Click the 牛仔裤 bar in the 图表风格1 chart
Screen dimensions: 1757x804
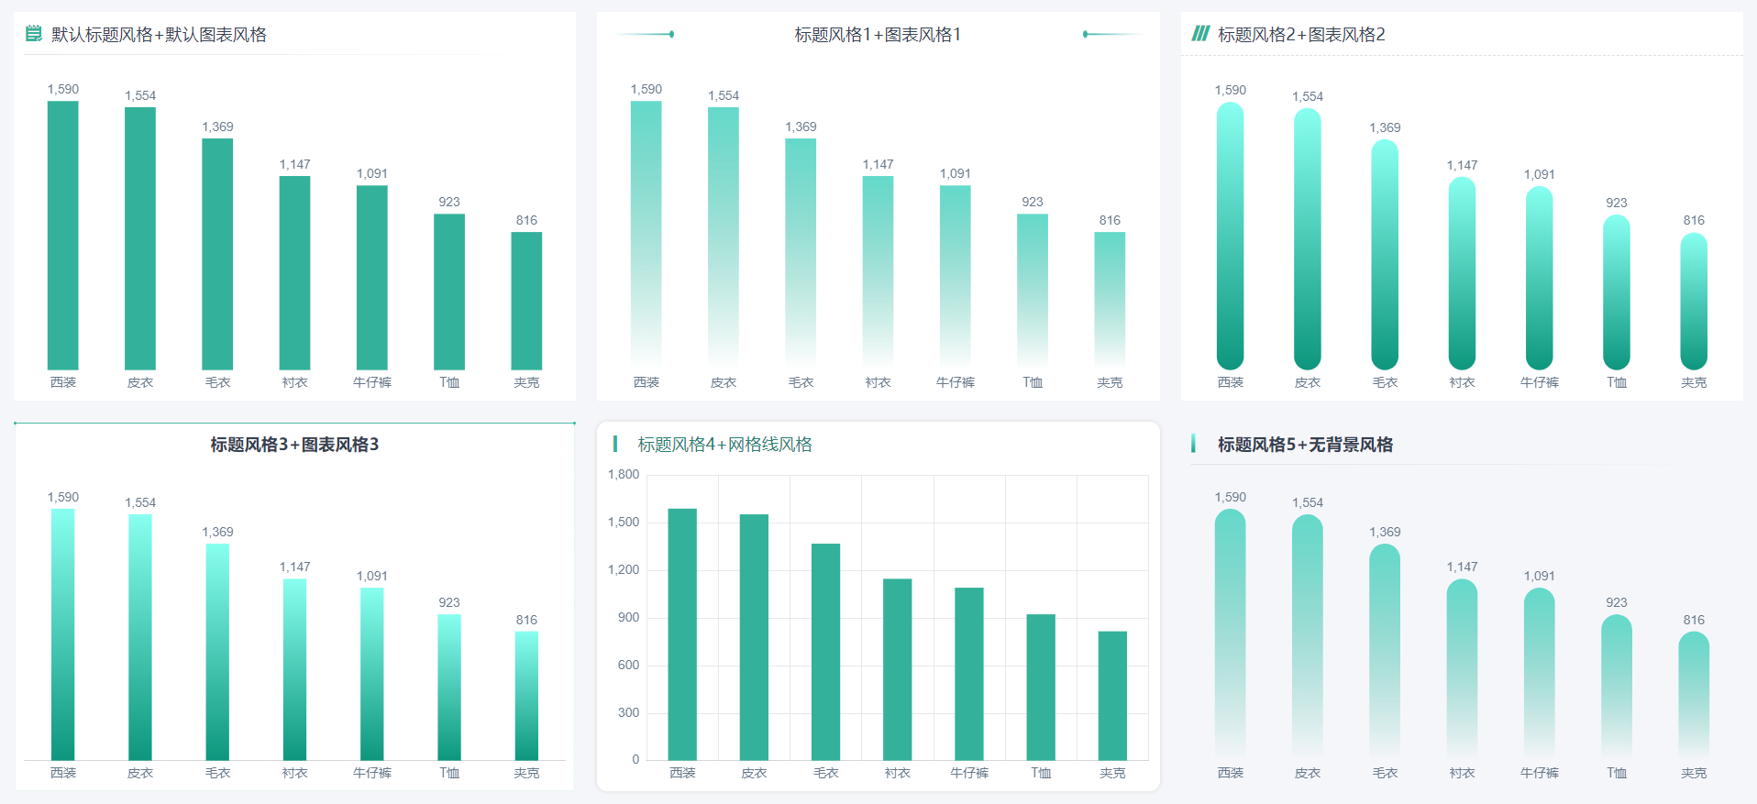(956, 275)
